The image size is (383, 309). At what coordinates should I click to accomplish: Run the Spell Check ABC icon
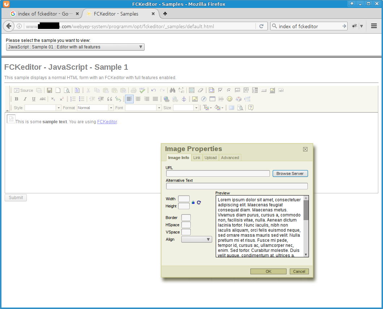[x=142, y=90]
